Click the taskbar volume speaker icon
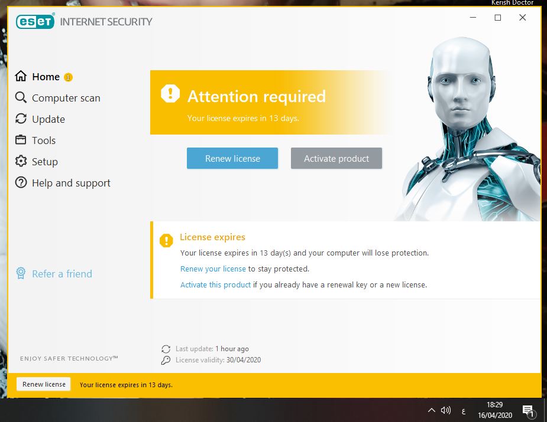 pyautogui.click(x=446, y=411)
